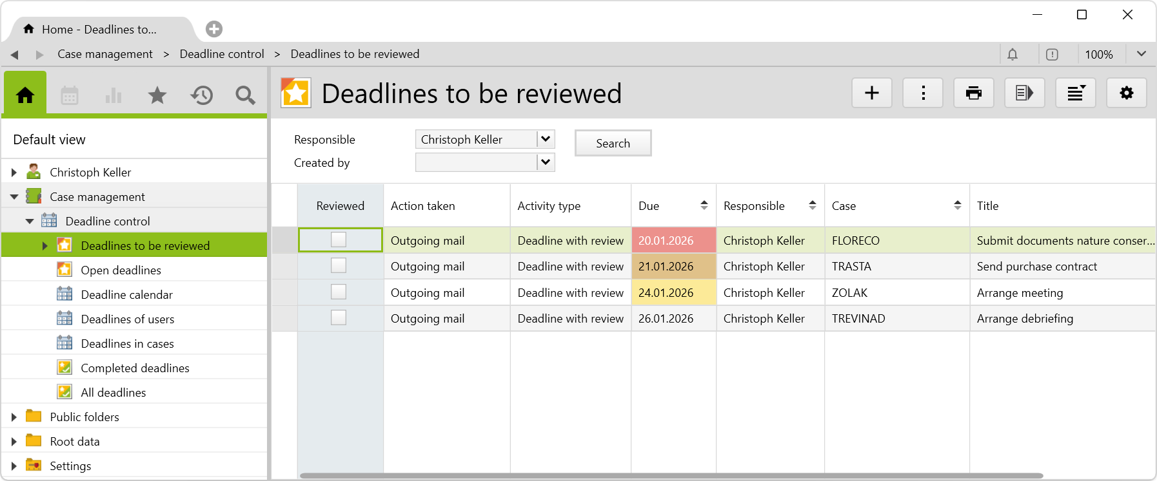Click the plus button to add deadline
The image size is (1157, 481).
[x=871, y=93]
